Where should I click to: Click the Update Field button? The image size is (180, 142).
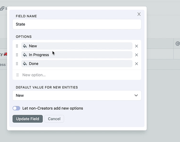coord(27,119)
